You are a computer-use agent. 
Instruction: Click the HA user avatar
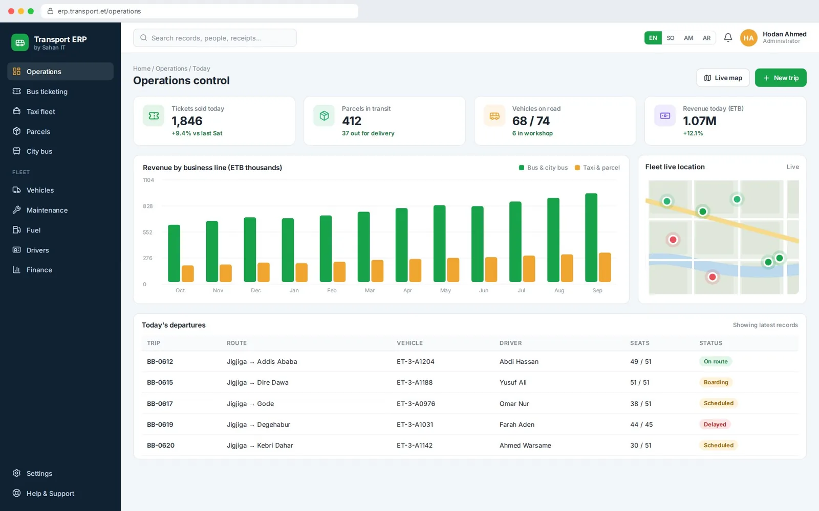748,38
